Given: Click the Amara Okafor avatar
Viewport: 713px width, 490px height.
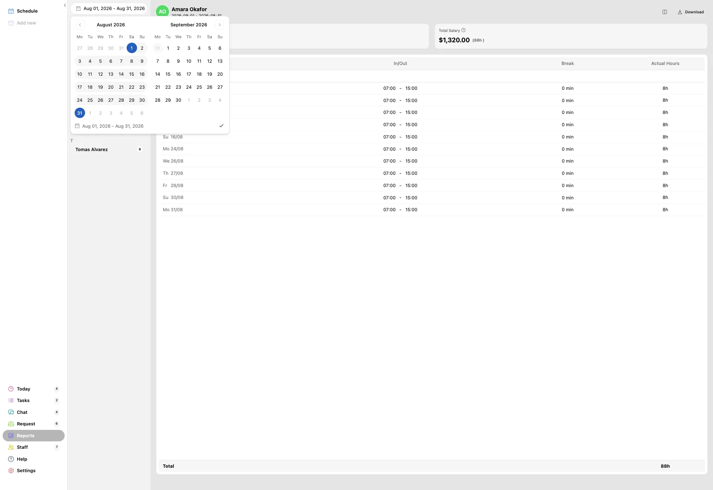Looking at the screenshot, I should click(162, 12).
